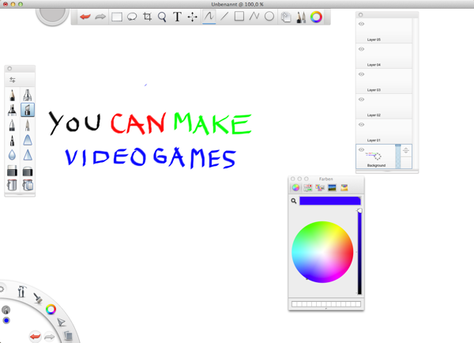Select the Layer 01 row
The height and width of the screenshot is (343, 474).
[x=384, y=131]
